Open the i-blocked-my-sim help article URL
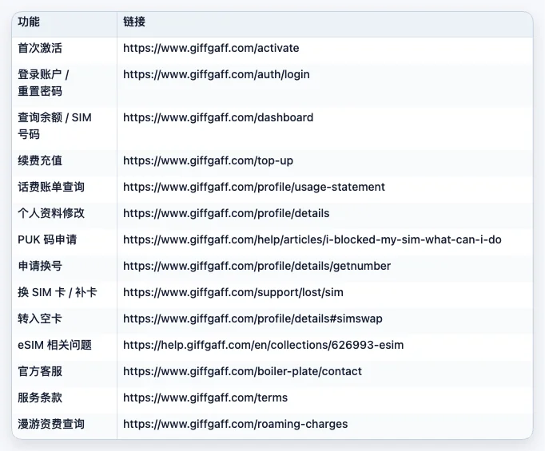Screen dimensions: 545x451 312,239
